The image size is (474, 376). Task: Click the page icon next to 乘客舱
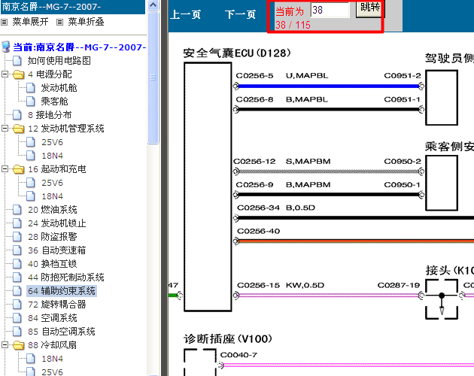click(31, 102)
